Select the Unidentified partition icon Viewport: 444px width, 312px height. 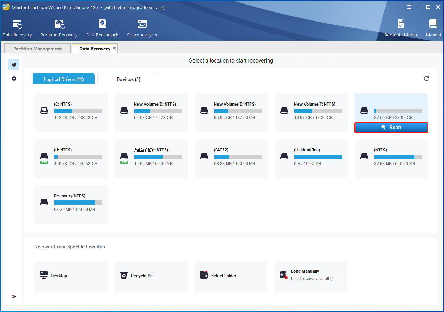(284, 156)
